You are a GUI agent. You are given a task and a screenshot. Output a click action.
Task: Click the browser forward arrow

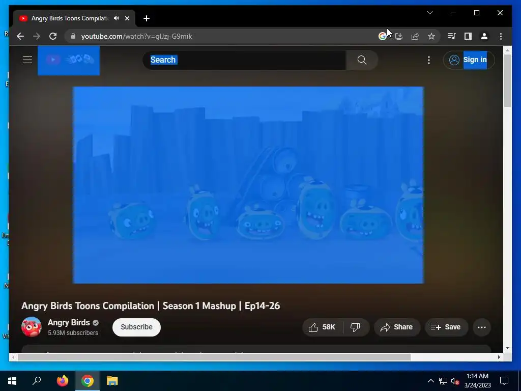tap(37, 36)
